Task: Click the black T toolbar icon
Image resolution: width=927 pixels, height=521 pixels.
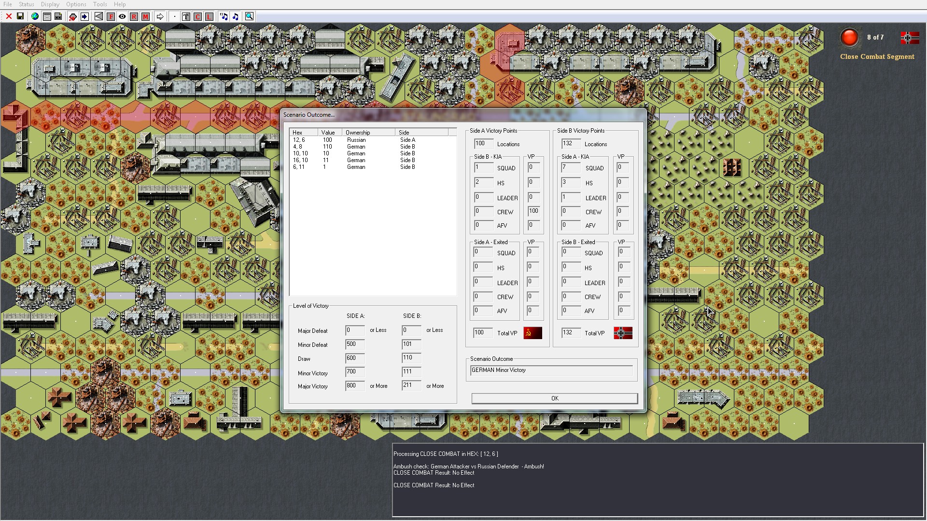Action: [186, 16]
